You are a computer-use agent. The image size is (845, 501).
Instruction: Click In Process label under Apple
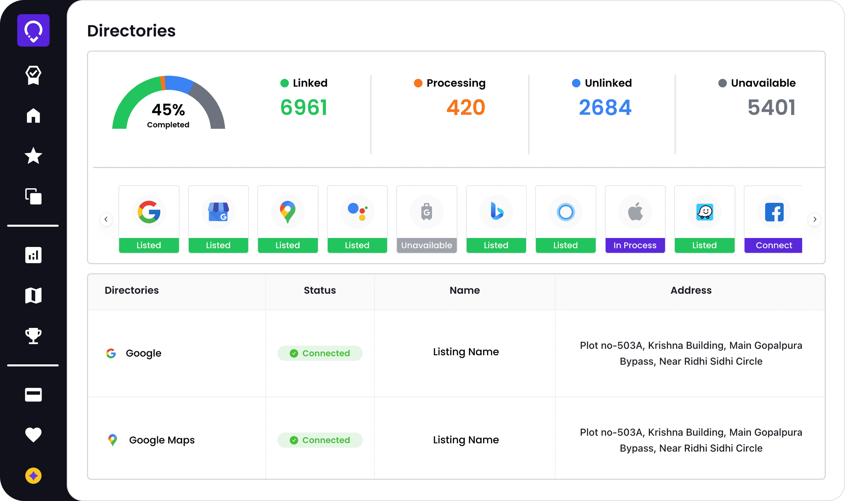click(635, 245)
